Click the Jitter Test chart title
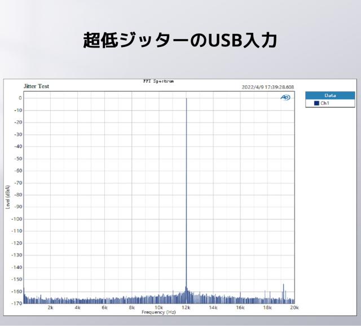Viewport: 361px width, 326px height. tap(36, 86)
